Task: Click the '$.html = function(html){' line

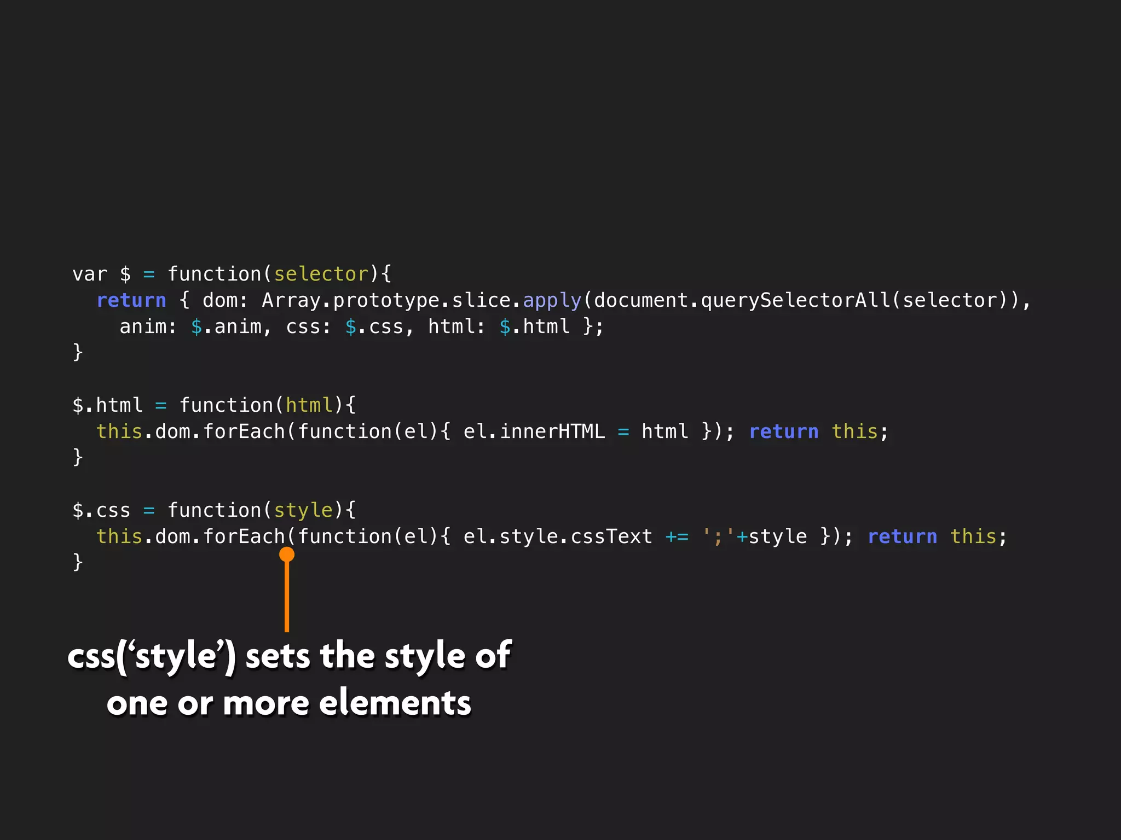Action: click(x=214, y=405)
